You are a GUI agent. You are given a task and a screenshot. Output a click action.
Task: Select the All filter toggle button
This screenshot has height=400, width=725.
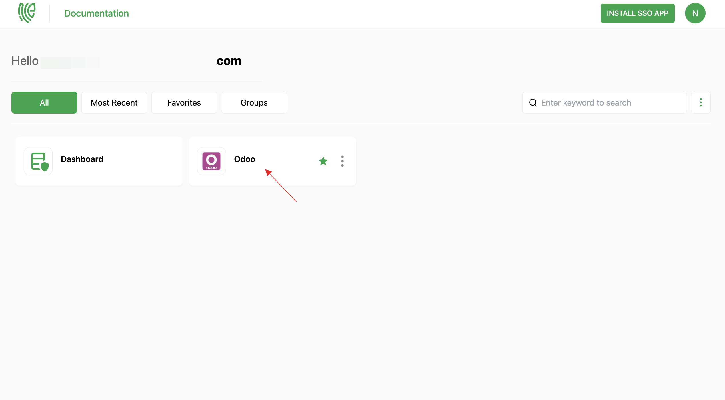(44, 102)
